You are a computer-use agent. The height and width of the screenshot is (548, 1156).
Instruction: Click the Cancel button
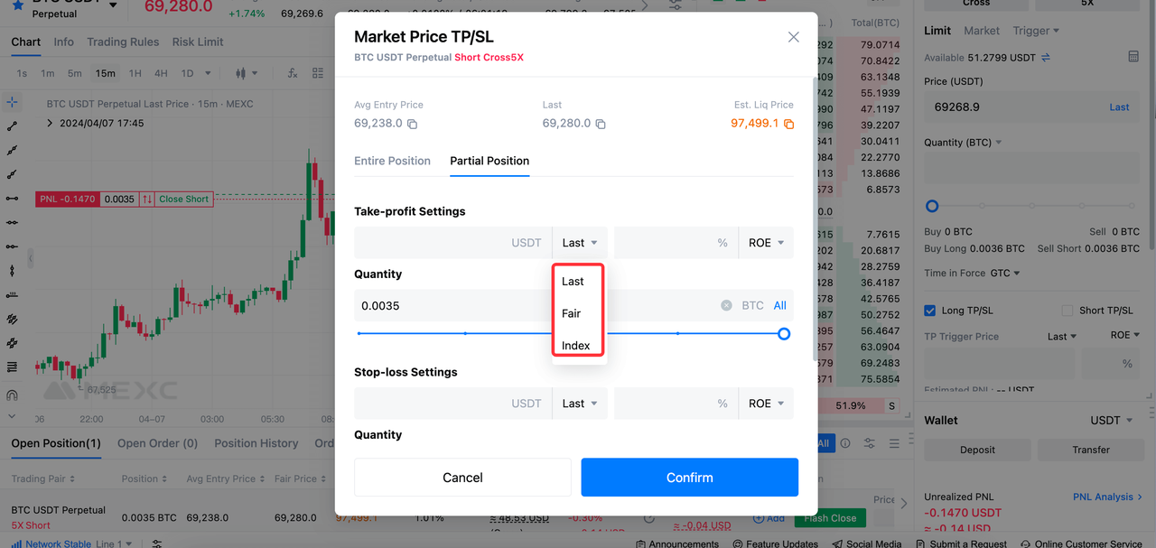(462, 478)
